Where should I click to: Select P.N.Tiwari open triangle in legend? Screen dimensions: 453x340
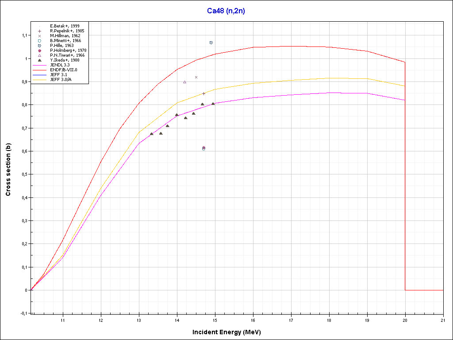pos(39,55)
